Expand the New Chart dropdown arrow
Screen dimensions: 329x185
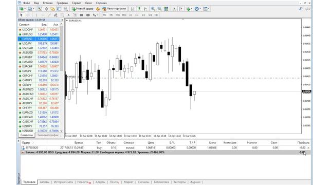[x=25, y=9]
